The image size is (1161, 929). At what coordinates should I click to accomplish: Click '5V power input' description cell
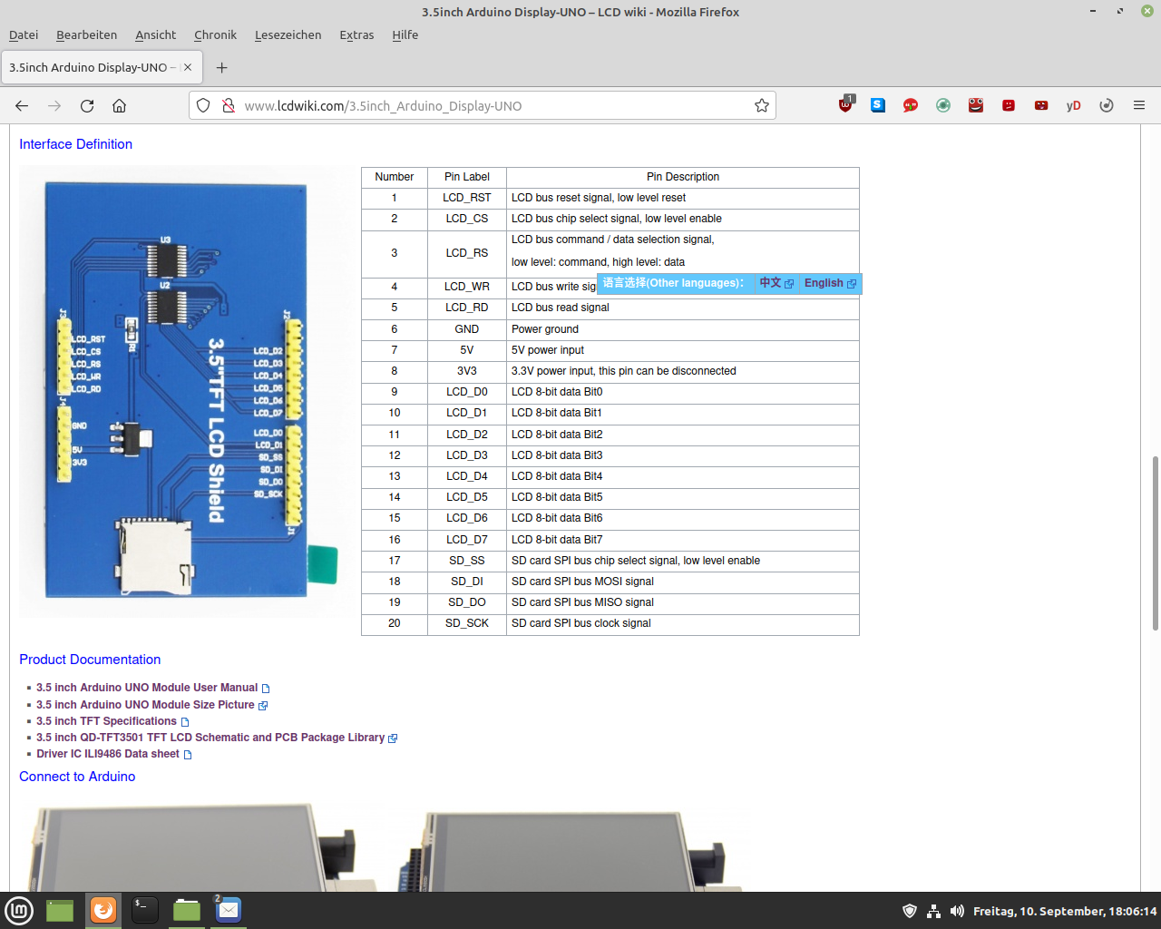coord(682,350)
